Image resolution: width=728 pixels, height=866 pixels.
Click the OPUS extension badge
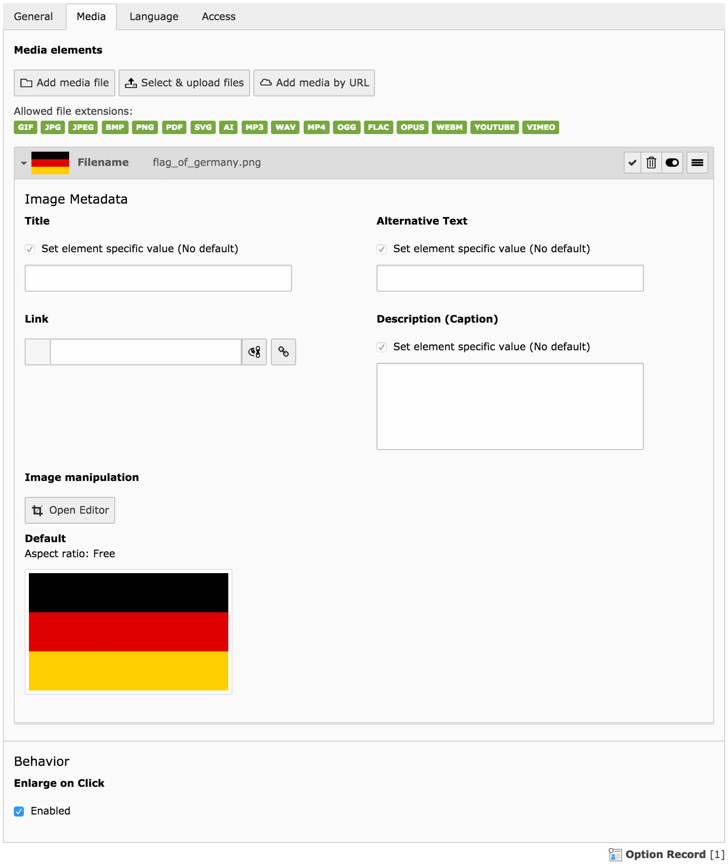(413, 127)
